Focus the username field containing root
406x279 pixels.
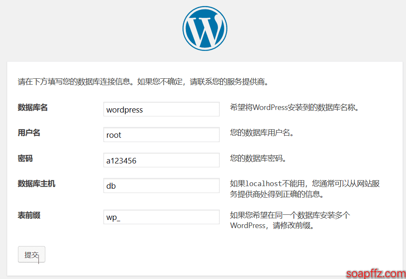[161, 134]
